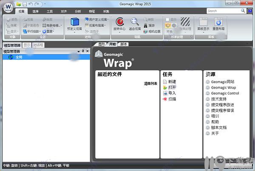Click the 曲面 surface icon in settings group
Viewport: 255px width, 171px height.
(x=44, y=20)
